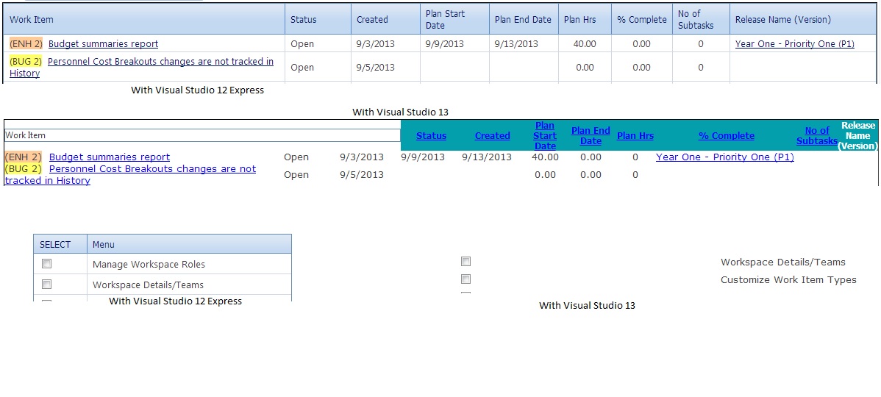Tick the checkbox beside borderless Workspace Details/Teams row
Viewport: 881px width, 397px height.
point(466,261)
